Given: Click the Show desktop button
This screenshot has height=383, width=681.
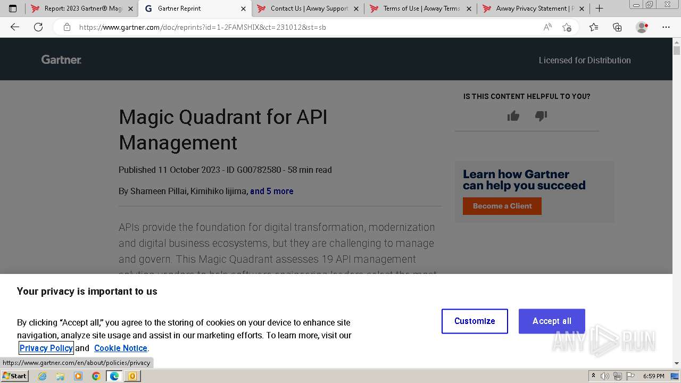Looking at the screenshot, I should click(x=676, y=376).
